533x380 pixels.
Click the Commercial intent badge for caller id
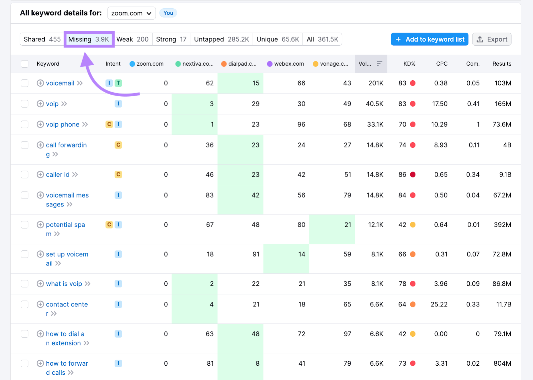(118, 175)
